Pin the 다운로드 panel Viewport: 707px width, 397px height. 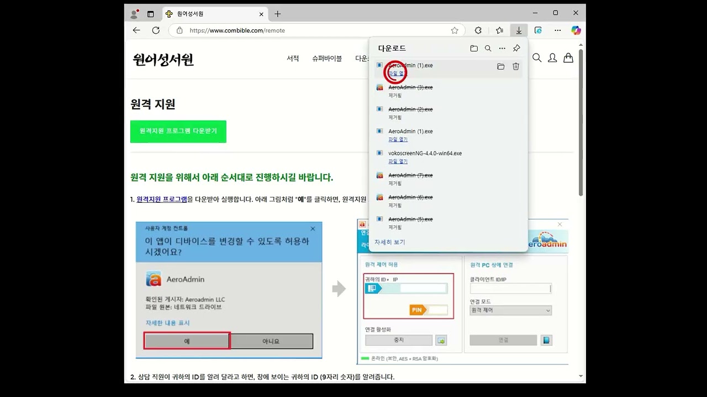point(516,49)
